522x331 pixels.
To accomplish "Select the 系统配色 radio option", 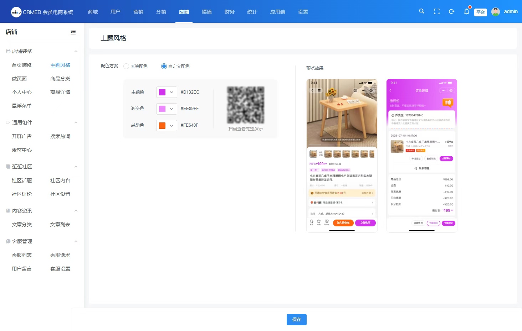I will click(x=126, y=66).
